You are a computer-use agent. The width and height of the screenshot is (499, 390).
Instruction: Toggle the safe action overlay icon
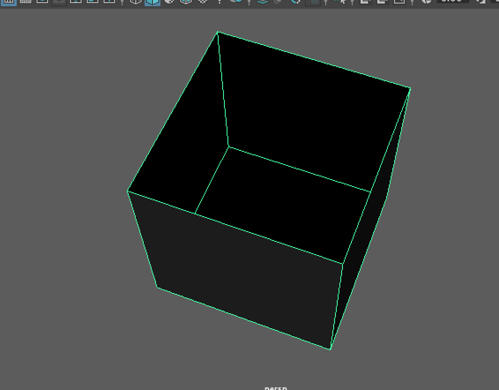(93, 1)
